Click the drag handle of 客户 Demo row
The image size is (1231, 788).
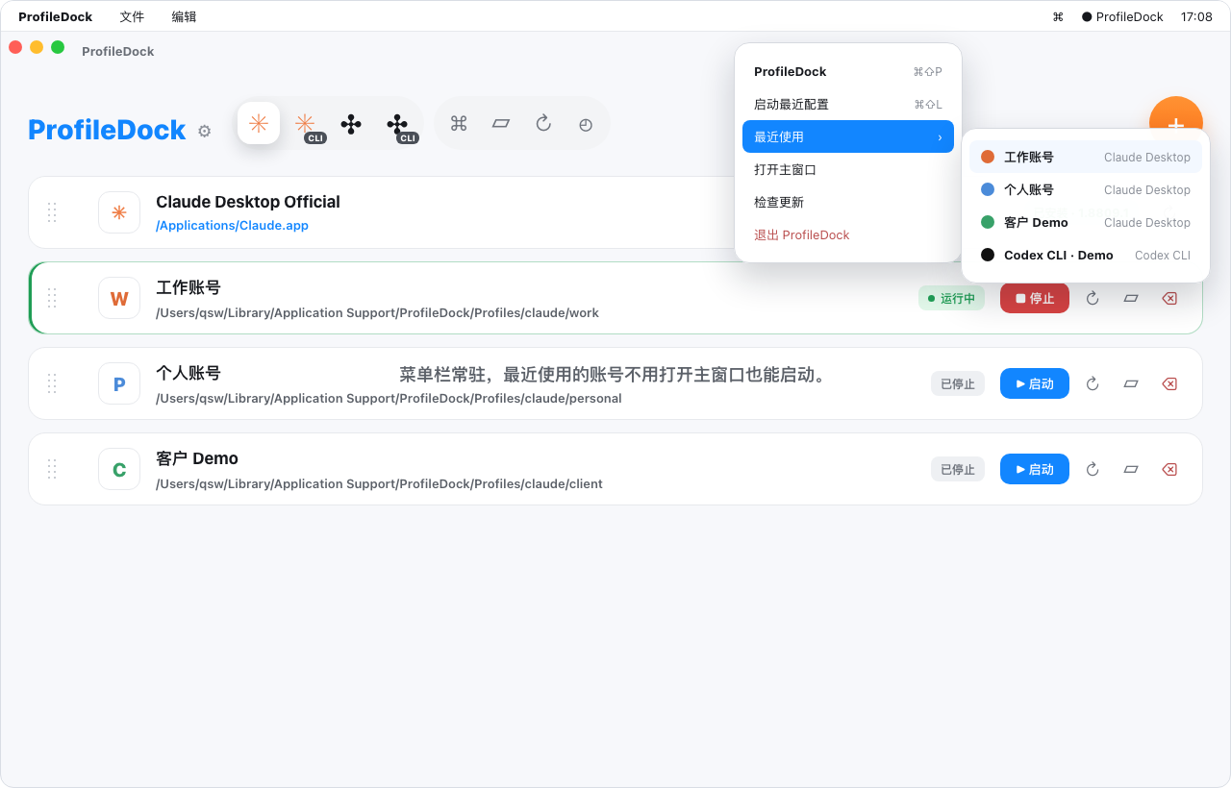coord(52,469)
